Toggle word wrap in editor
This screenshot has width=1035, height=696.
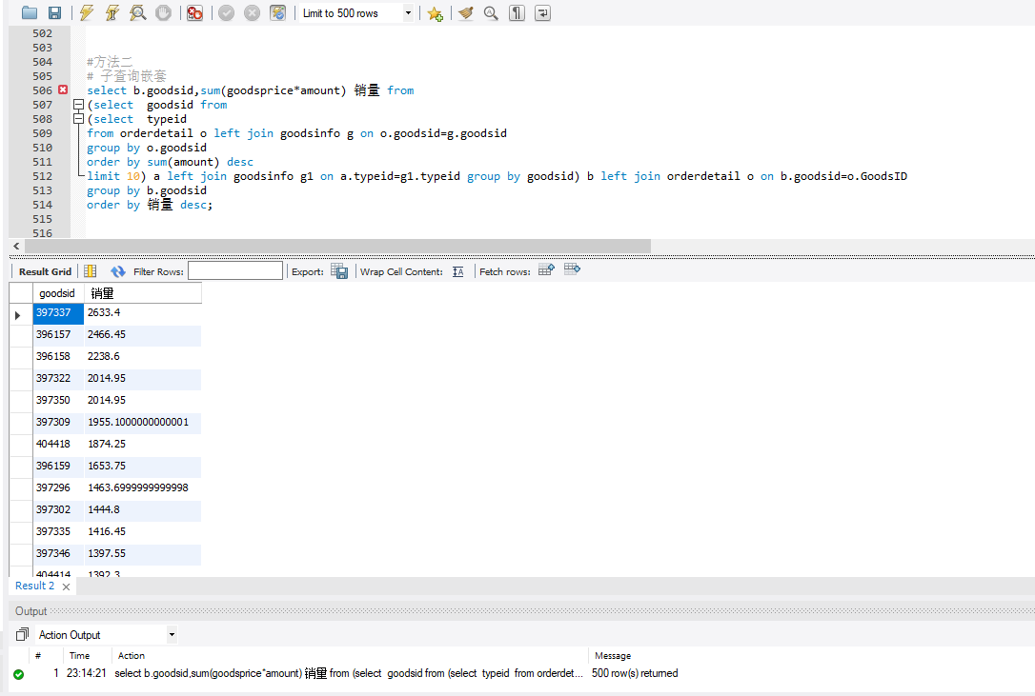[x=542, y=13]
